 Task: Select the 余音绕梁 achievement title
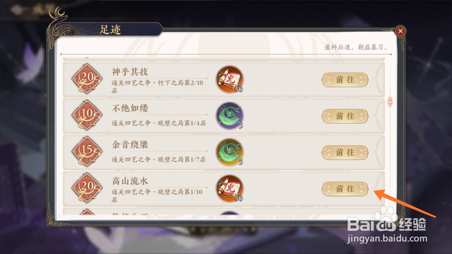(x=130, y=145)
